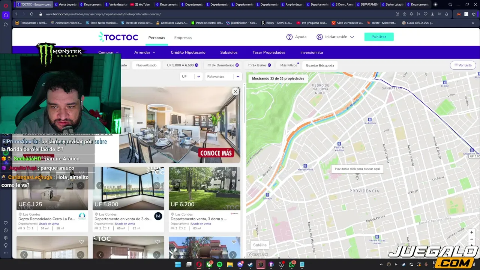Image resolution: width=480 pixels, height=270 pixels.
Task: Click CONOCE MÁS on the banner
Action: point(216,153)
